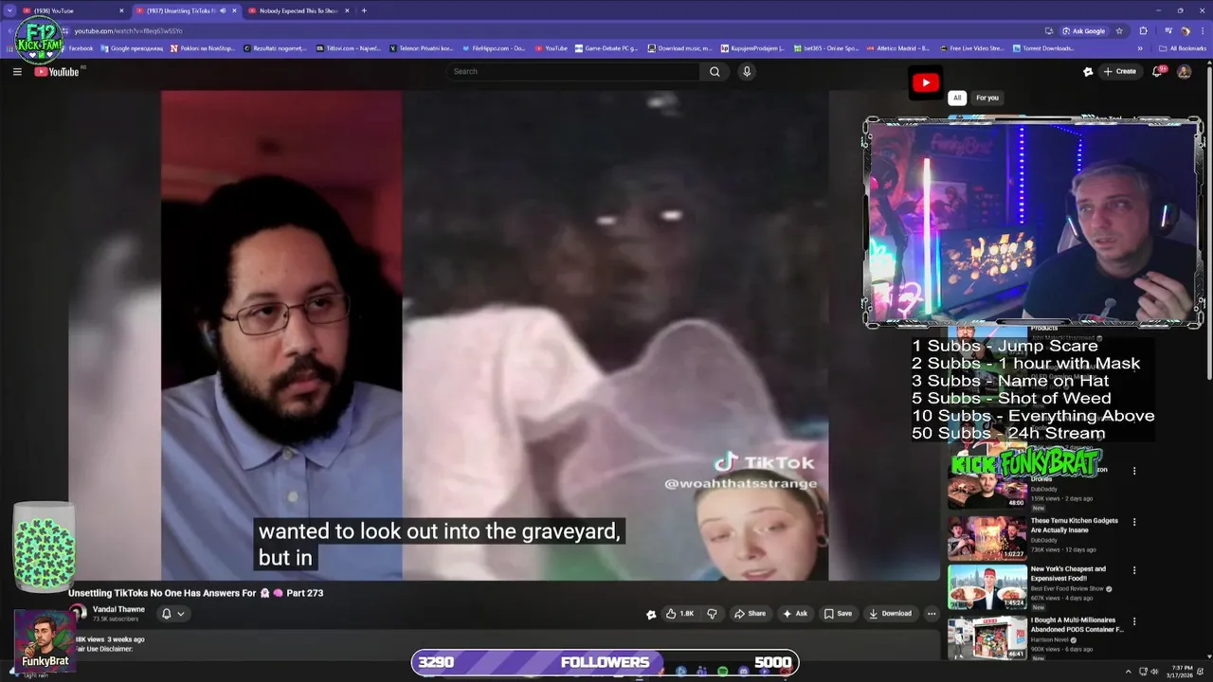Click the sparkle icon beside Create
This screenshot has height=682, width=1213.
tap(1088, 71)
